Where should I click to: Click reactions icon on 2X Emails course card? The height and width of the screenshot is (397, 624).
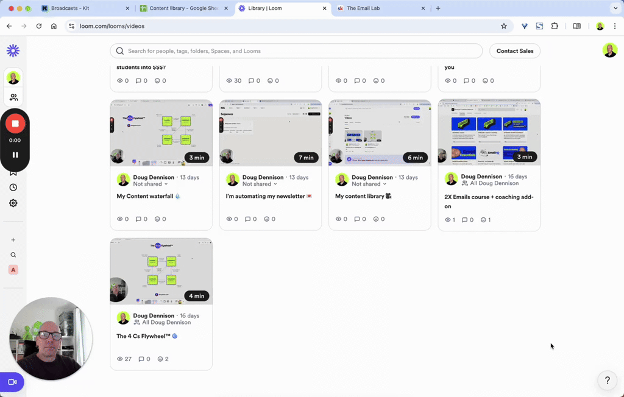tap(483, 220)
